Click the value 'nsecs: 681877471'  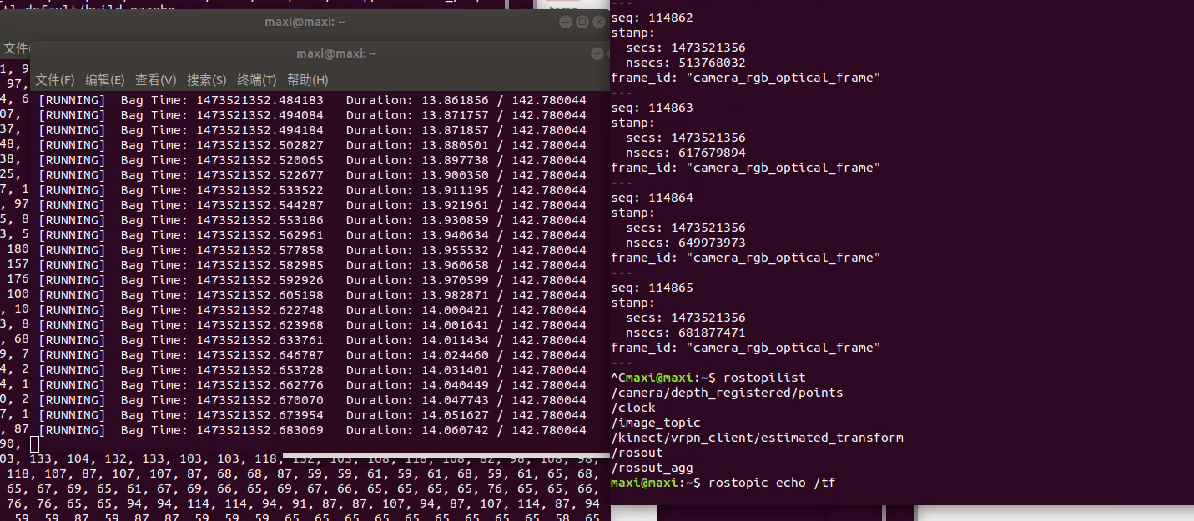[686, 333]
